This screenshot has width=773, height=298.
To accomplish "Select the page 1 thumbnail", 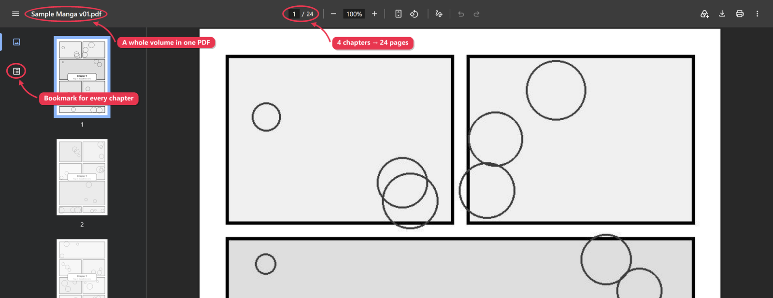I will point(82,77).
